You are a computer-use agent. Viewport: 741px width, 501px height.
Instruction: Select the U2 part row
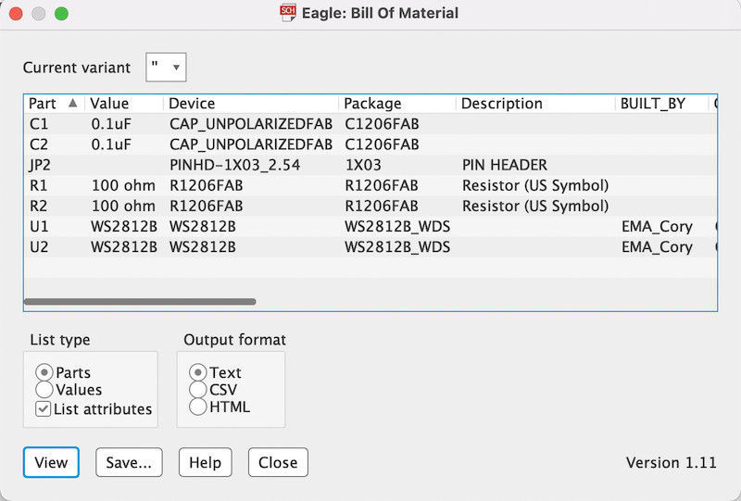click(x=370, y=247)
